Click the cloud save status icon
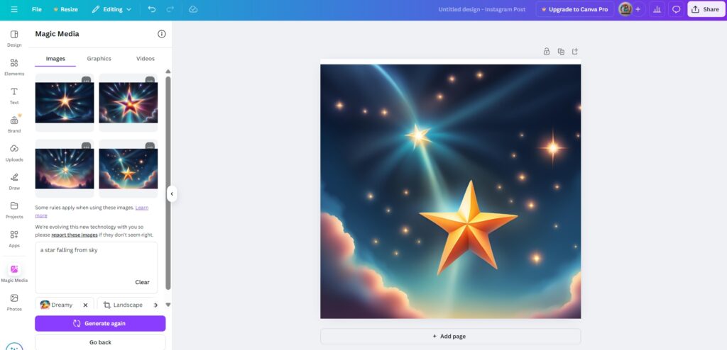This screenshot has width=727, height=350. tap(193, 9)
